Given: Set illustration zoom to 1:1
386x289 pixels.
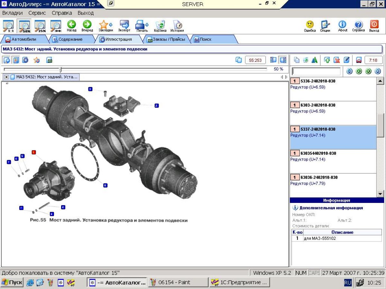Looking at the screenshot, I should [8, 26].
